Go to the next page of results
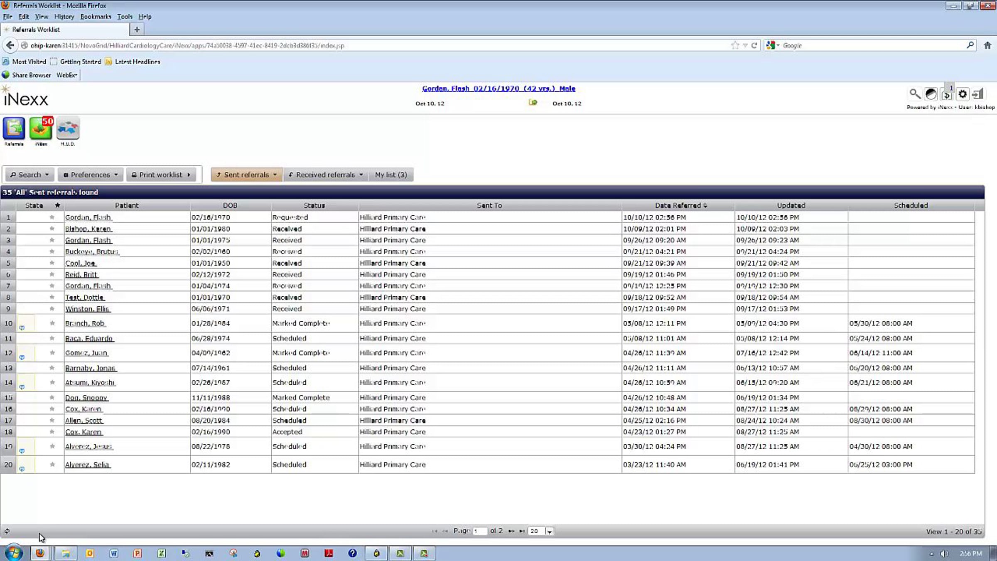This screenshot has height=561, width=997. coord(511,531)
